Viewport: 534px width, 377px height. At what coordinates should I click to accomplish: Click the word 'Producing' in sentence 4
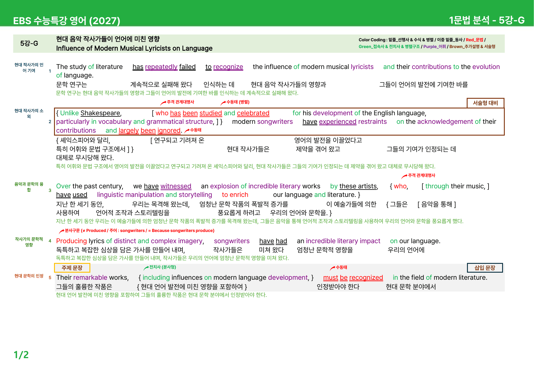point(71,241)
